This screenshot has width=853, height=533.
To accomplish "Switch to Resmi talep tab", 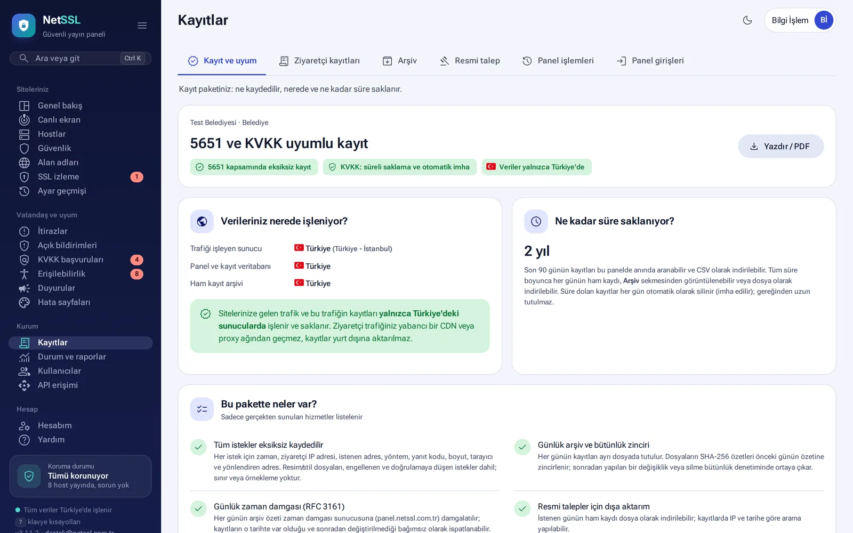I will 470,61.
